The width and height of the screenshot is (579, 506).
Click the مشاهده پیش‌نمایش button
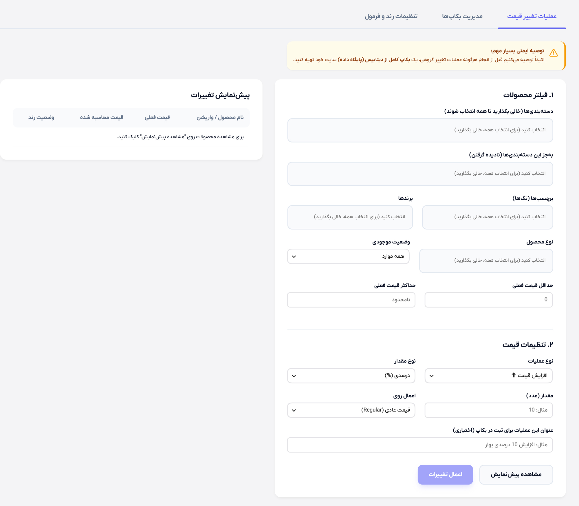point(516,475)
